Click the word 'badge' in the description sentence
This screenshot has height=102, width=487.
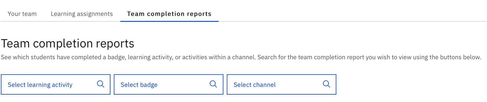click(117, 57)
